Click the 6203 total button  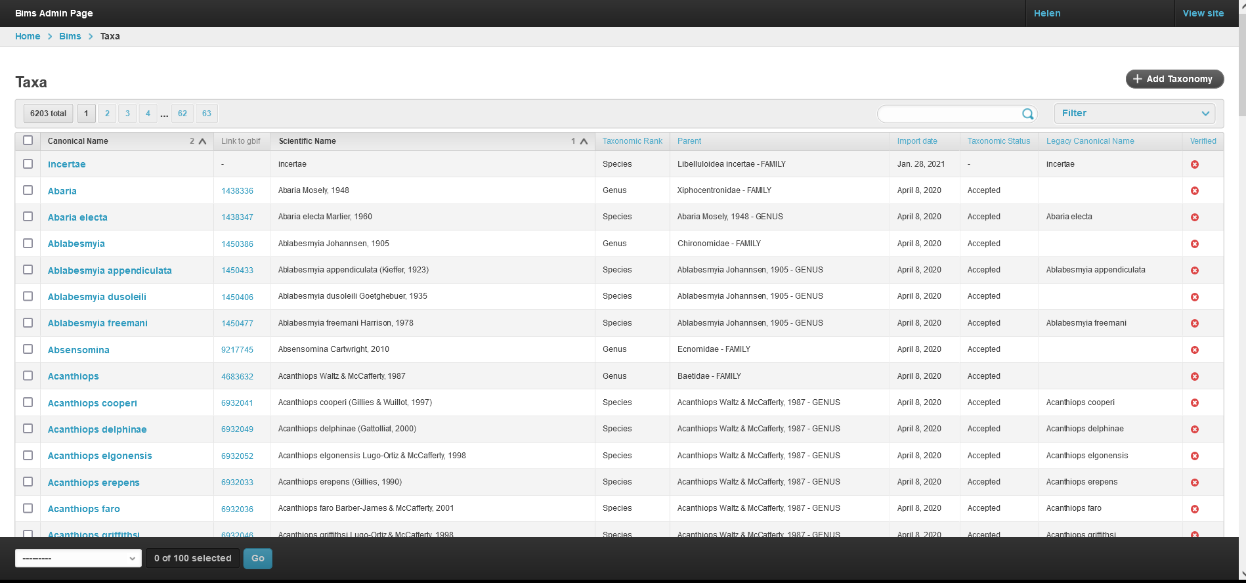click(x=48, y=114)
